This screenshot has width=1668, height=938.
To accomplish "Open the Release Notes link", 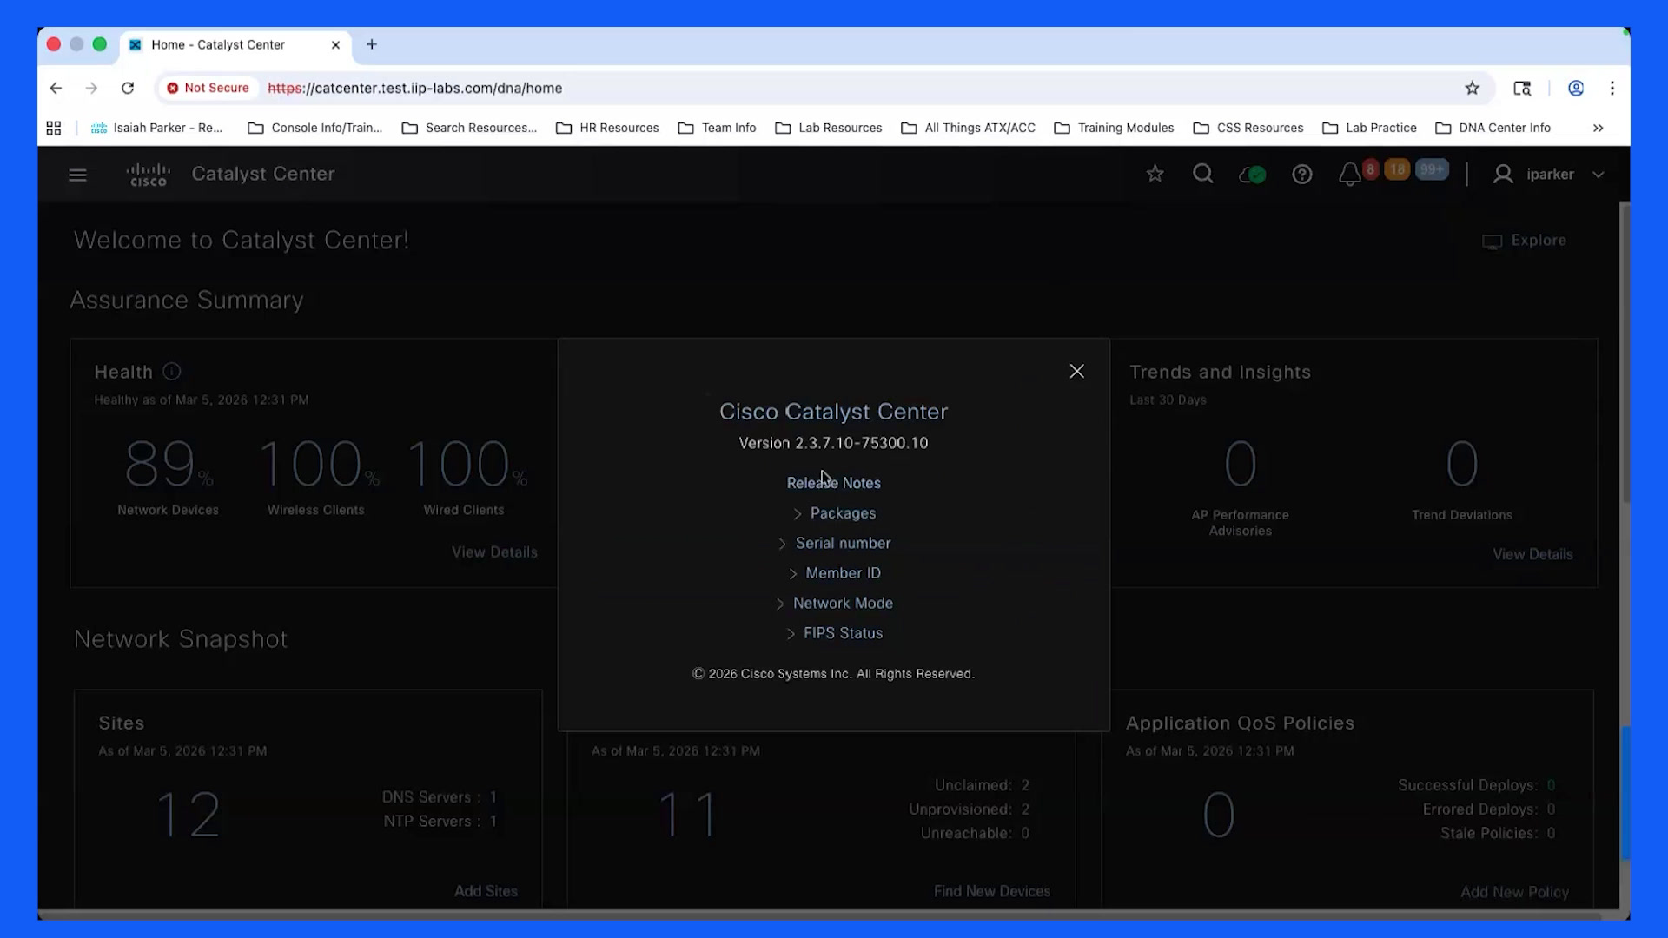I will pos(834,483).
